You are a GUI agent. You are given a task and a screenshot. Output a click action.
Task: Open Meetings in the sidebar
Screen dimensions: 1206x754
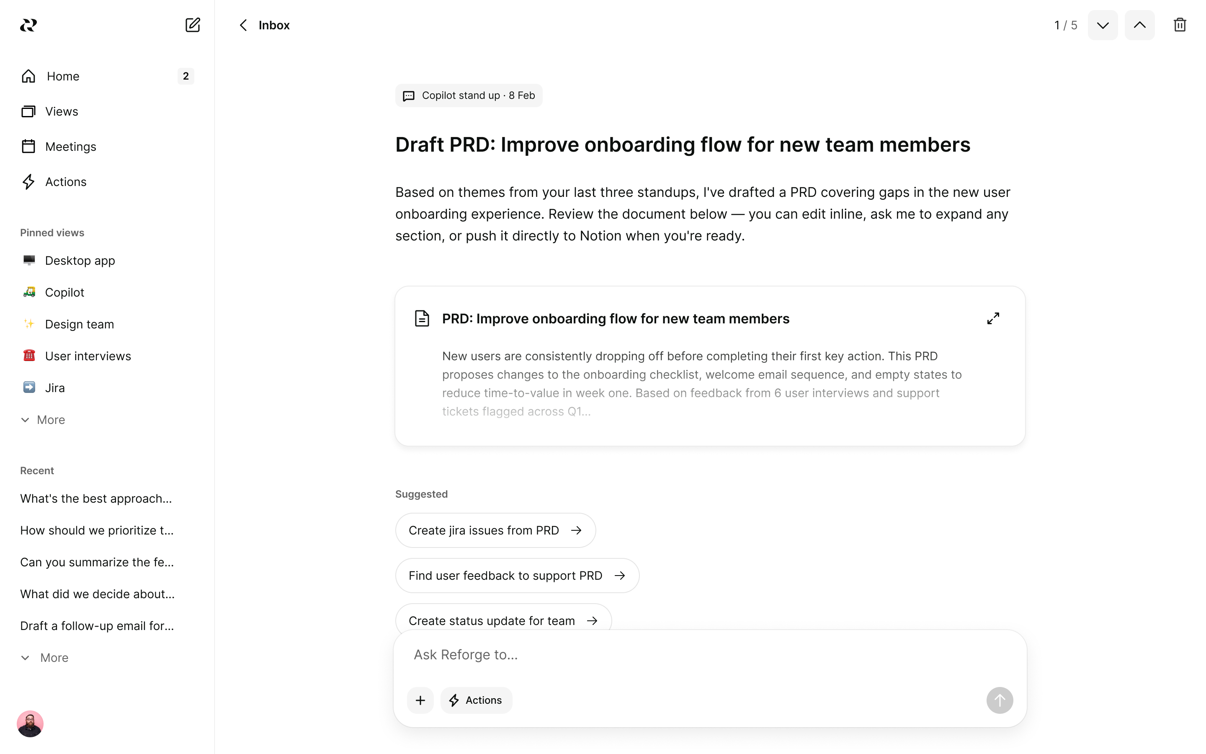(x=70, y=147)
